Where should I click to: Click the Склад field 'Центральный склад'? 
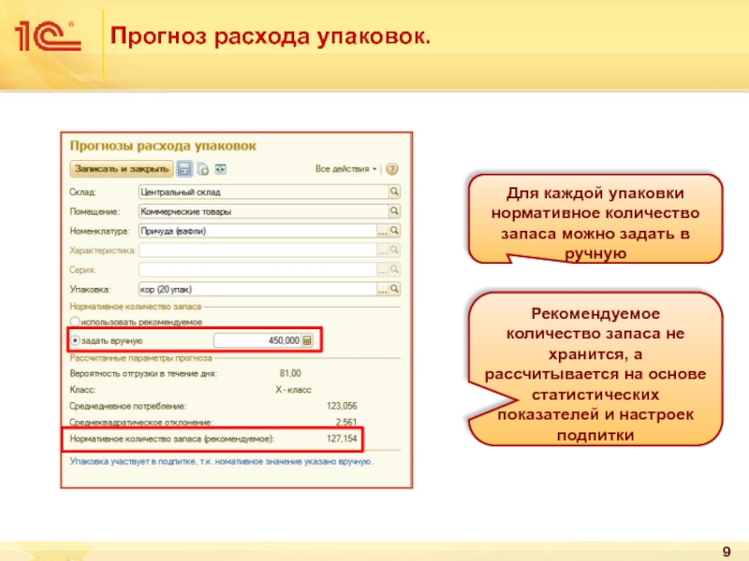(x=263, y=192)
